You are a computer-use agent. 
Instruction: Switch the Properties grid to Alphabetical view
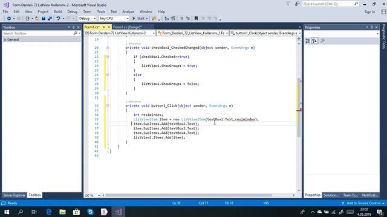coord(314,41)
